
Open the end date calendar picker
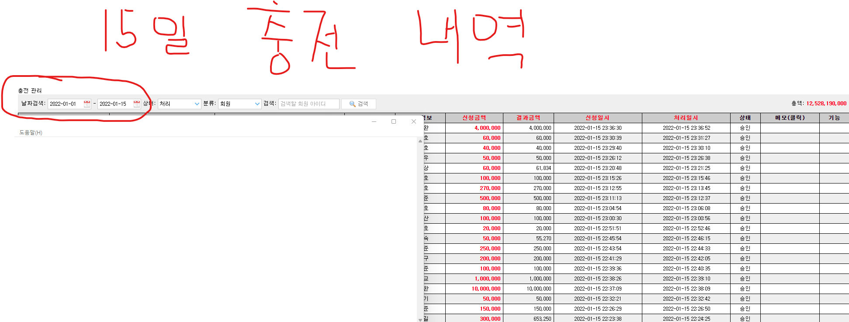pos(137,104)
